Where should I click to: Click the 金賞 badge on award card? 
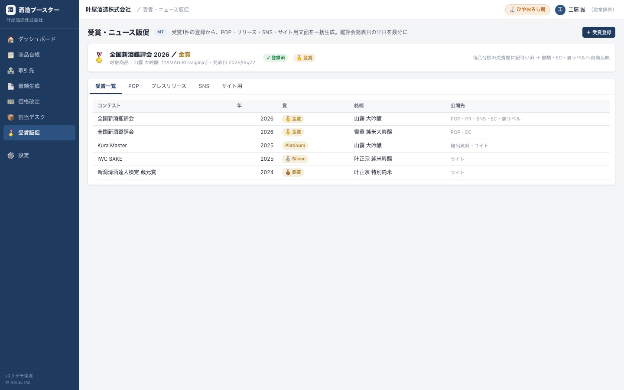[x=304, y=58]
